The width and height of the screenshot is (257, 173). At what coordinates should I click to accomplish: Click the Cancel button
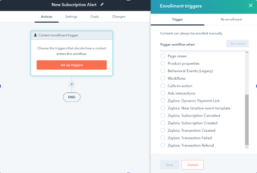point(192,165)
